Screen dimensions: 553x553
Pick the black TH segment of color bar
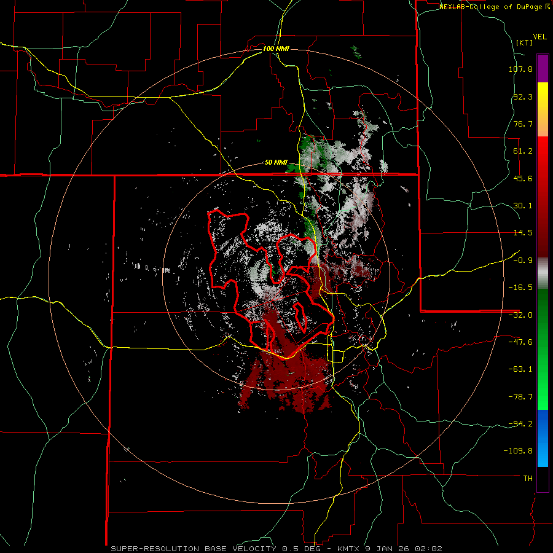[x=543, y=479]
